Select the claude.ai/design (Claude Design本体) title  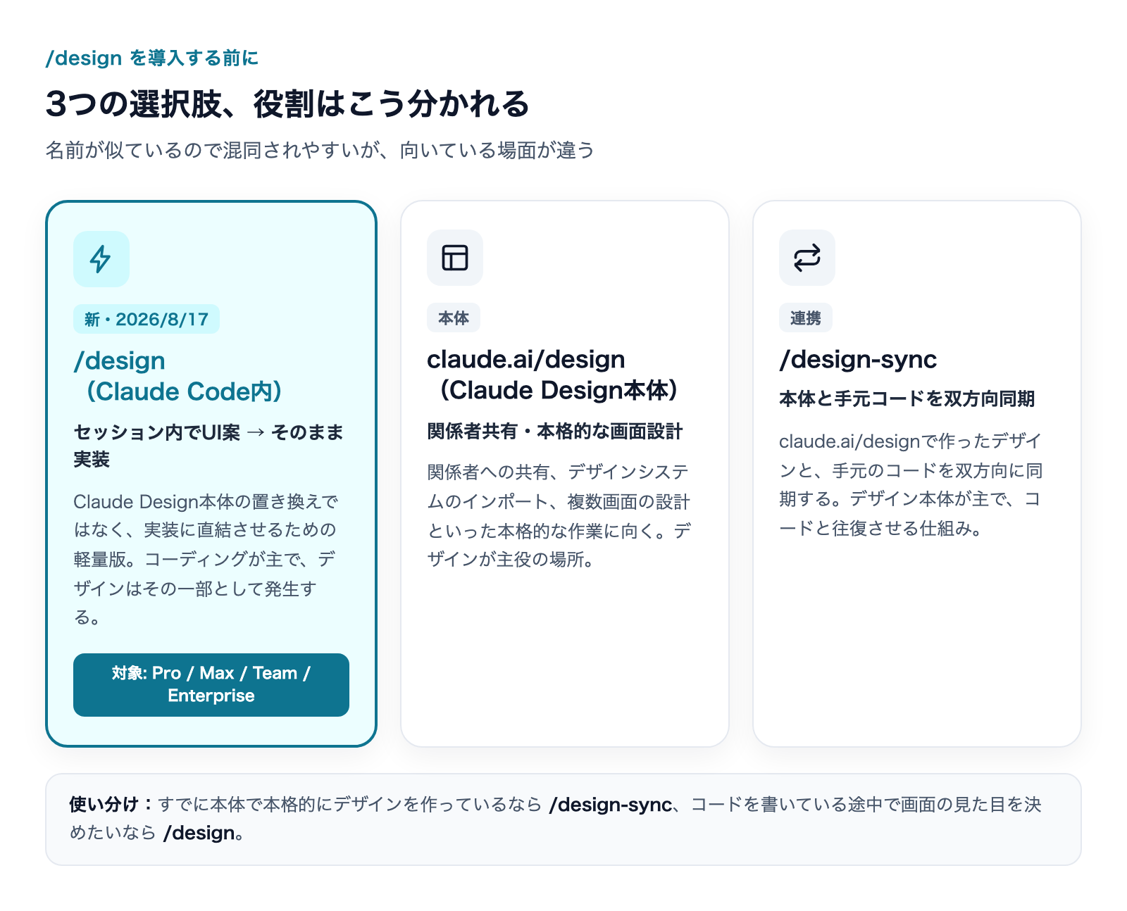[x=552, y=375]
